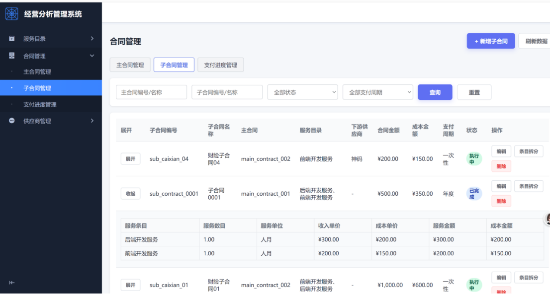The image size is (550, 294).
Task: Click the 子合同编号 column header
Action: point(164,130)
